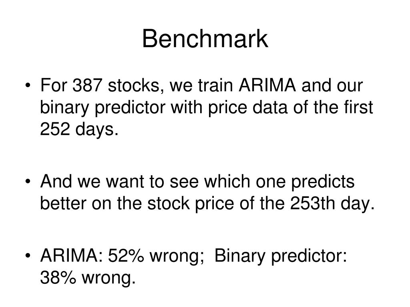This screenshot has height=307, width=410.
Task: Select the text '252 days.'
Action: click(x=79, y=129)
